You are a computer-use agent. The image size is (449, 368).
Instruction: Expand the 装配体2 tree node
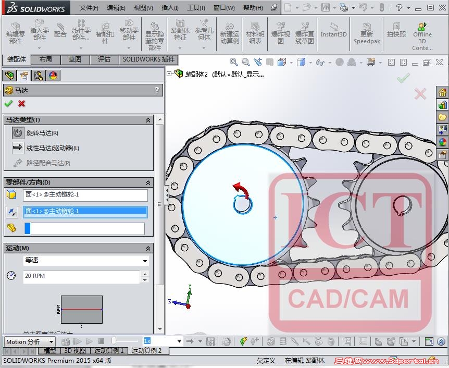coord(169,74)
